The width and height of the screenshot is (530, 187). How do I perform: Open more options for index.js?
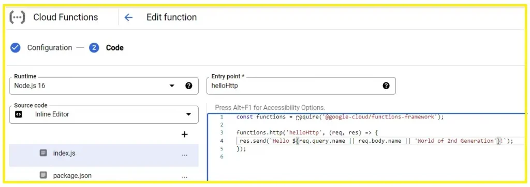[185, 155]
